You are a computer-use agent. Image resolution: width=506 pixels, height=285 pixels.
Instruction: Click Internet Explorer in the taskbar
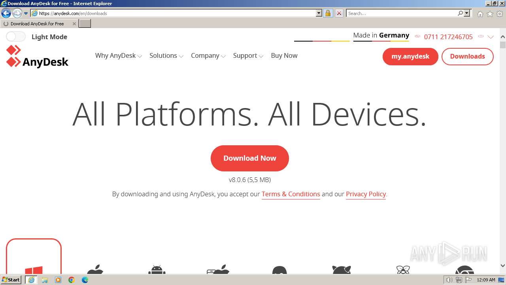click(31, 280)
